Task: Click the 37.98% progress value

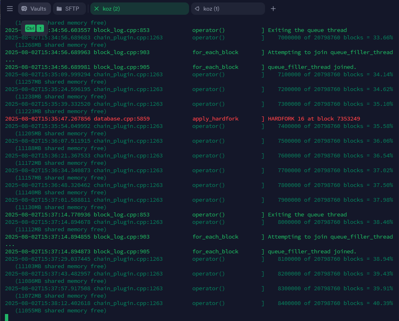Action: [383, 200]
